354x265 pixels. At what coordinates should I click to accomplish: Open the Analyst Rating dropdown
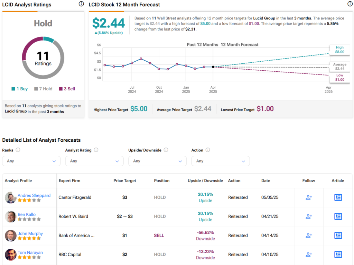coord(94,161)
